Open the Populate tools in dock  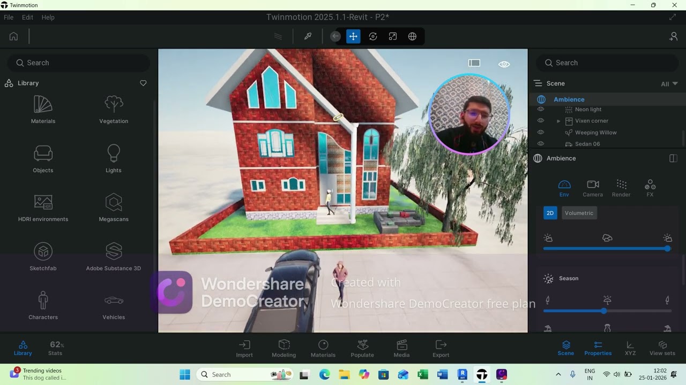pyautogui.click(x=362, y=349)
